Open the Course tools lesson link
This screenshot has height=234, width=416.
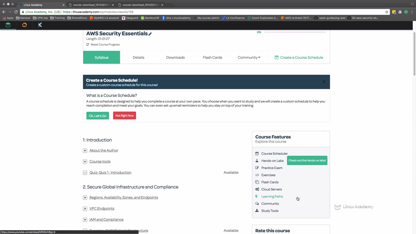(x=100, y=162)
